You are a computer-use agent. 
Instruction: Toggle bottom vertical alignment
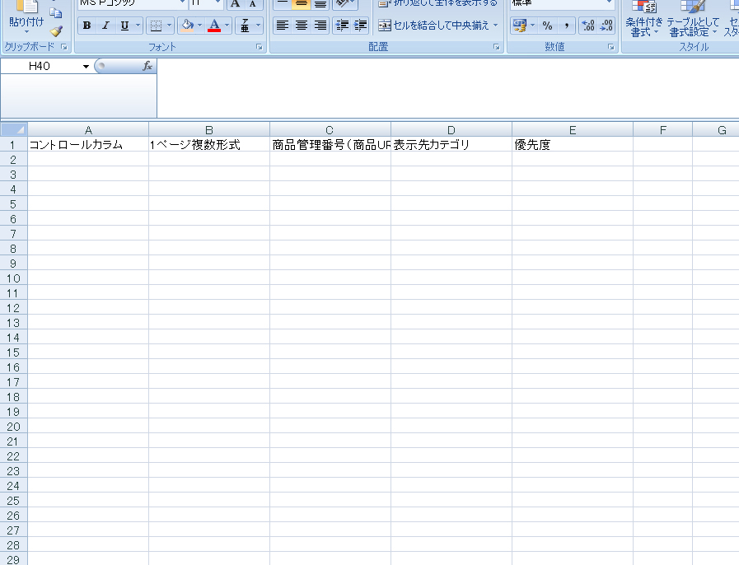[320, 4]
